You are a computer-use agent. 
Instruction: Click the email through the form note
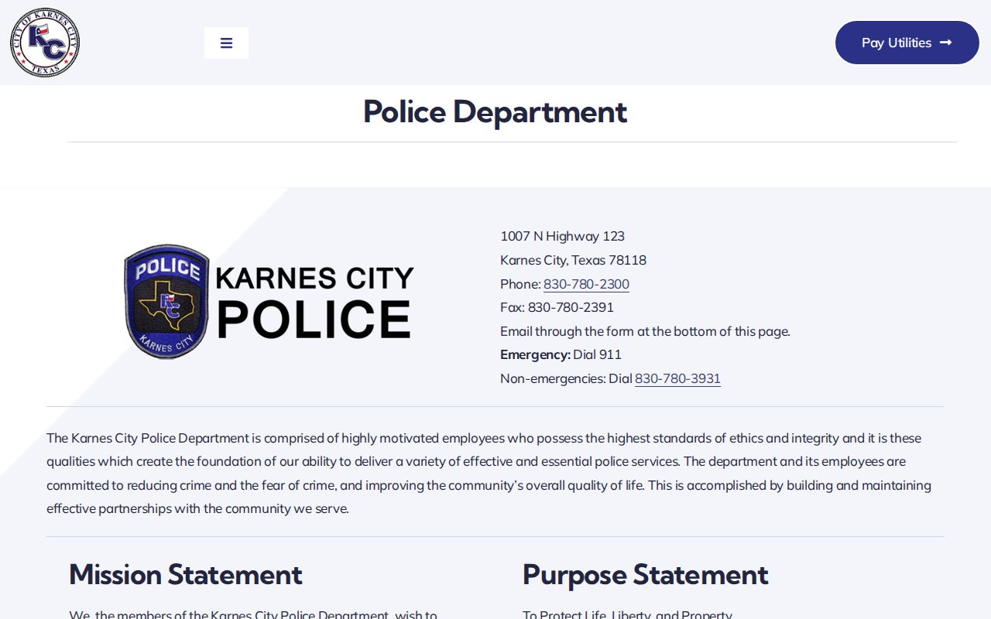pyautogui.click(x=645, y=331)
